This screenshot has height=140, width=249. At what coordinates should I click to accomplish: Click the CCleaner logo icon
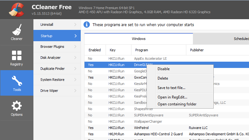(x=16, y=10)
